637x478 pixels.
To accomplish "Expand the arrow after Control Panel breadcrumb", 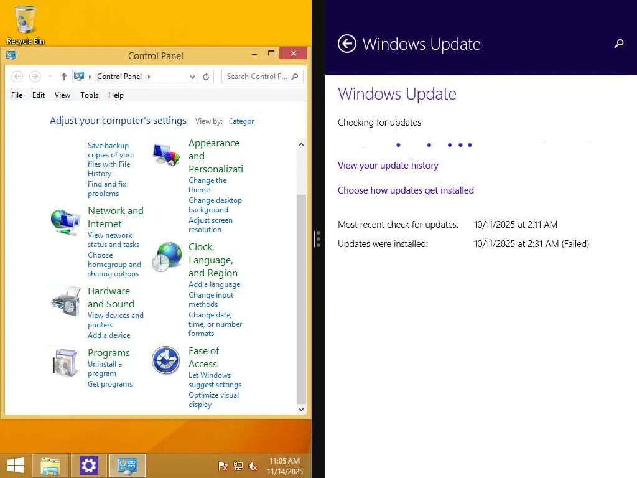I will click(149, 77).
